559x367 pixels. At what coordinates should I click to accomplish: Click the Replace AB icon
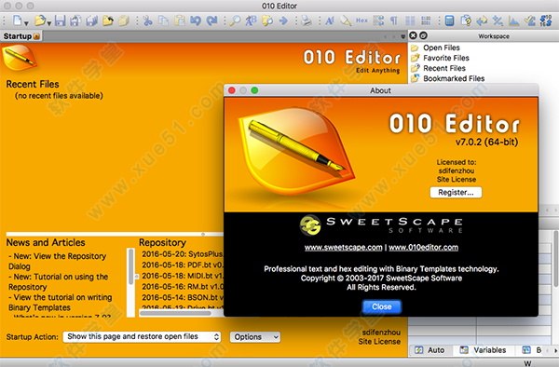[x=251, y=20]
